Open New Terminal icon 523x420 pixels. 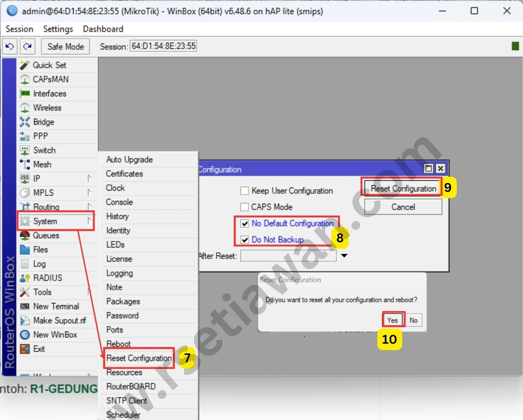(x=24, y=307)
